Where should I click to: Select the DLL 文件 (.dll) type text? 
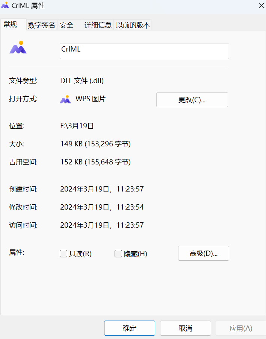82,81
